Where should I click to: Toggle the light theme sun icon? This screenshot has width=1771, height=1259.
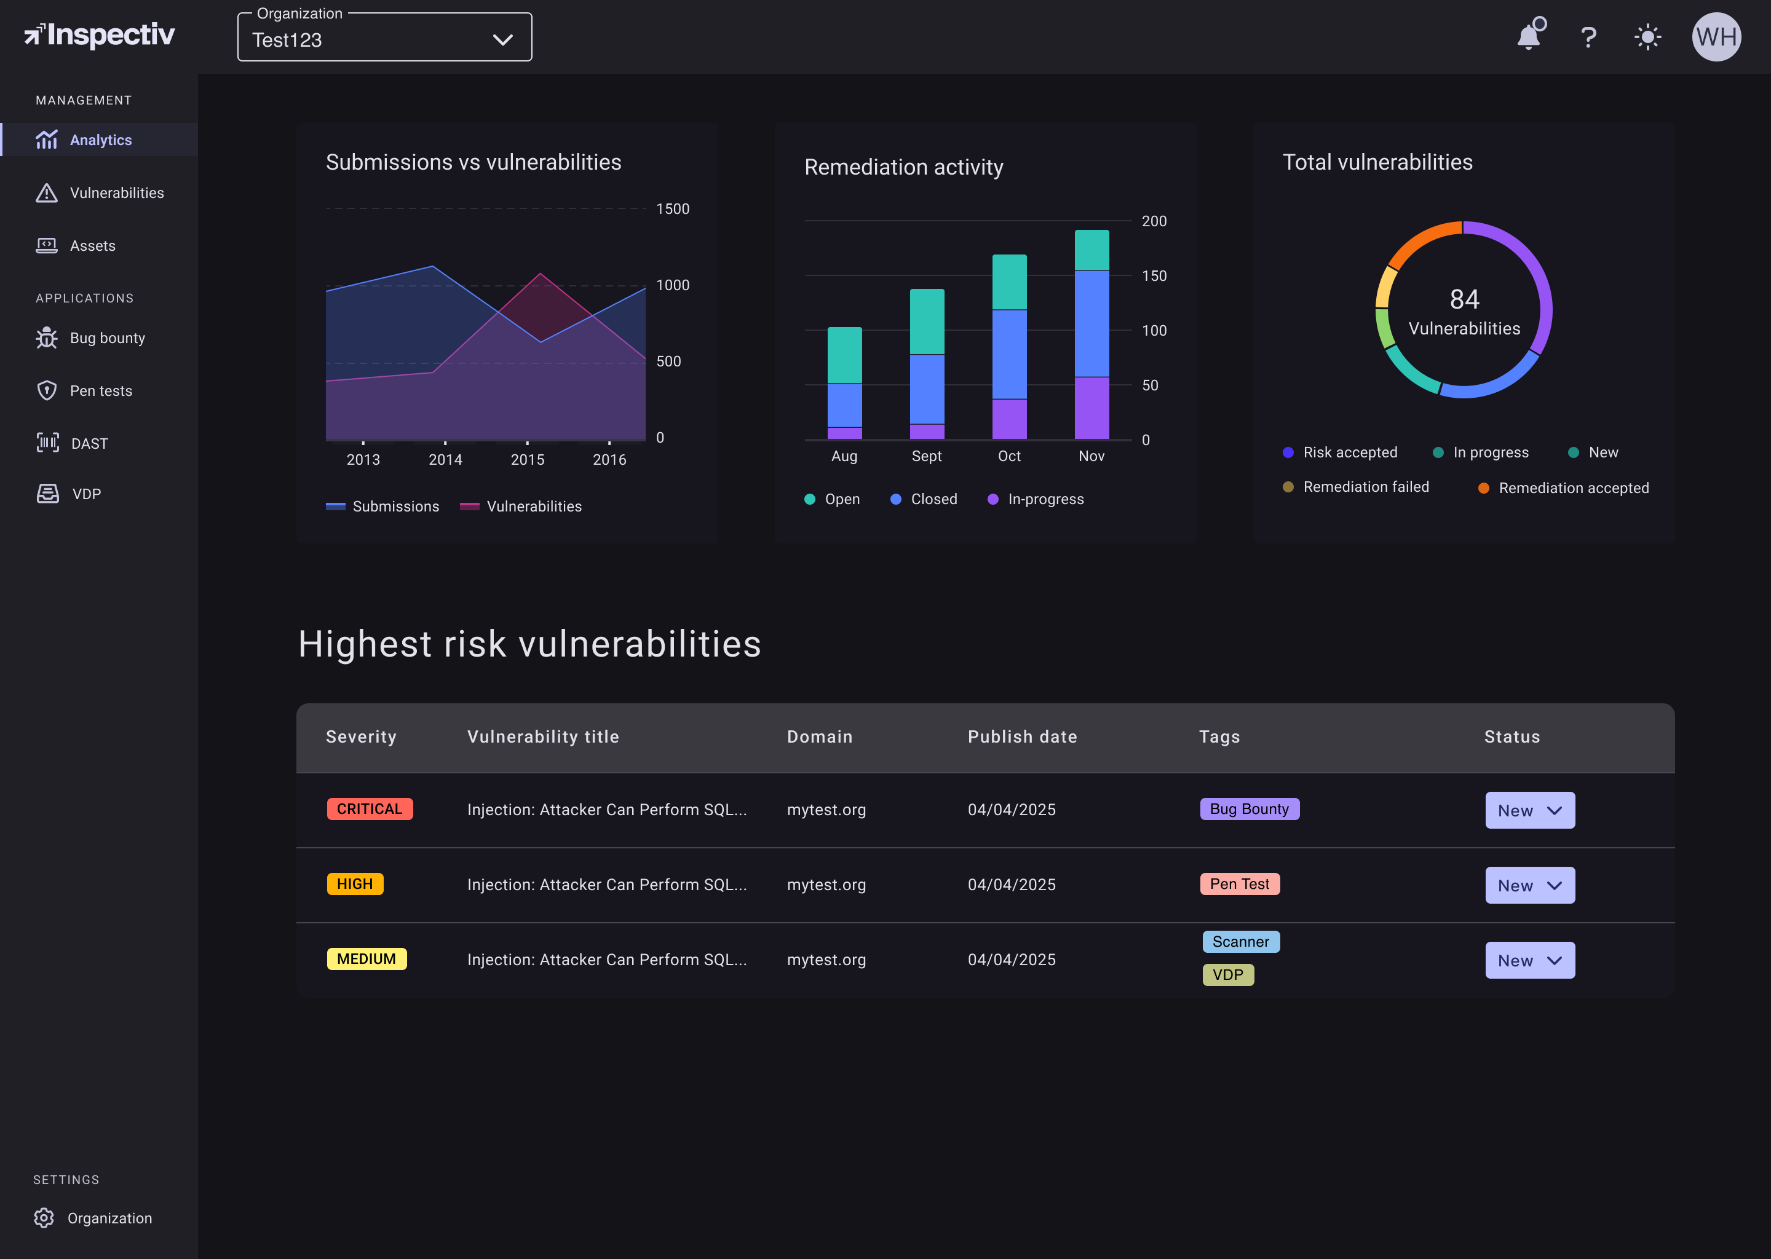(1647, 36)
